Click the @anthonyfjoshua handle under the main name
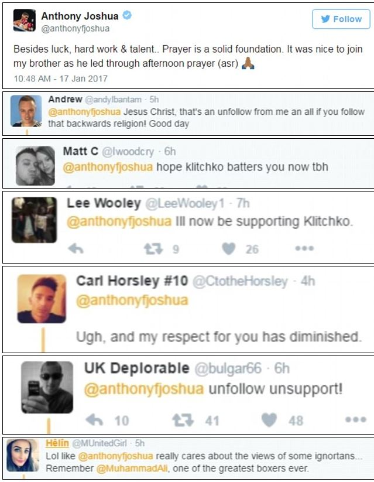Viewport: 374px width, 482px height. pos(76,29)
